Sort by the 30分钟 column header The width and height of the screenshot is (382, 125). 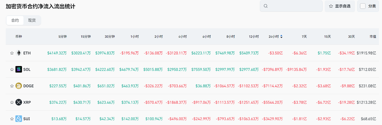click(x=110, y=37)
